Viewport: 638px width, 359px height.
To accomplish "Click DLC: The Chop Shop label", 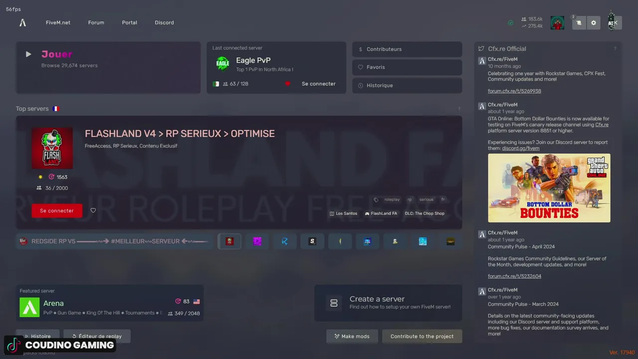I will pyautogui.click(x=425, y=213).
